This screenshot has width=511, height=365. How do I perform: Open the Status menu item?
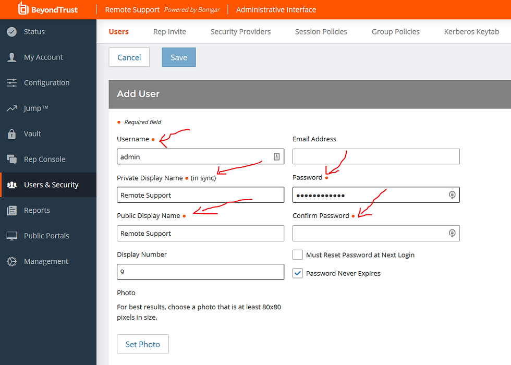coord(48,32)
